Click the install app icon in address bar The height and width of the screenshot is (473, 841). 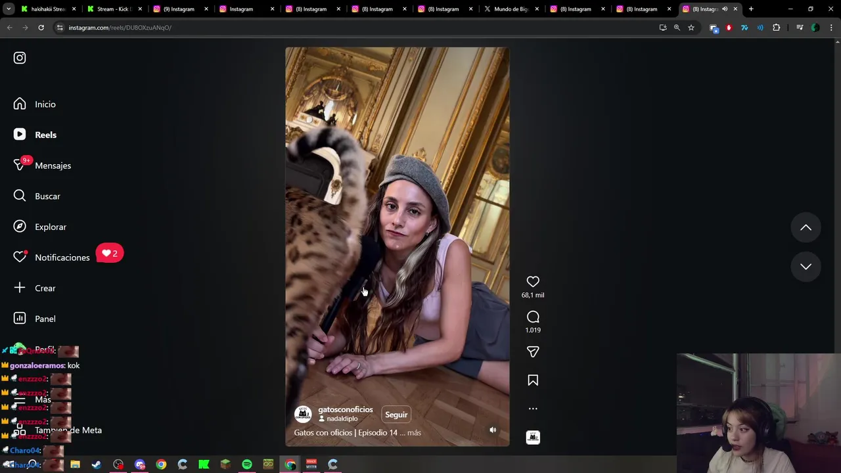click(x=663, y=28)
